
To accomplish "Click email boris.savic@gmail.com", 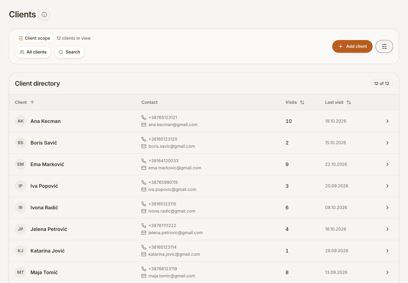I will point(172,146).
